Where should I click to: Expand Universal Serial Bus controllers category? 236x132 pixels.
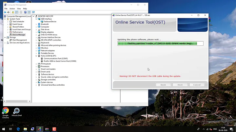[36, 85]
